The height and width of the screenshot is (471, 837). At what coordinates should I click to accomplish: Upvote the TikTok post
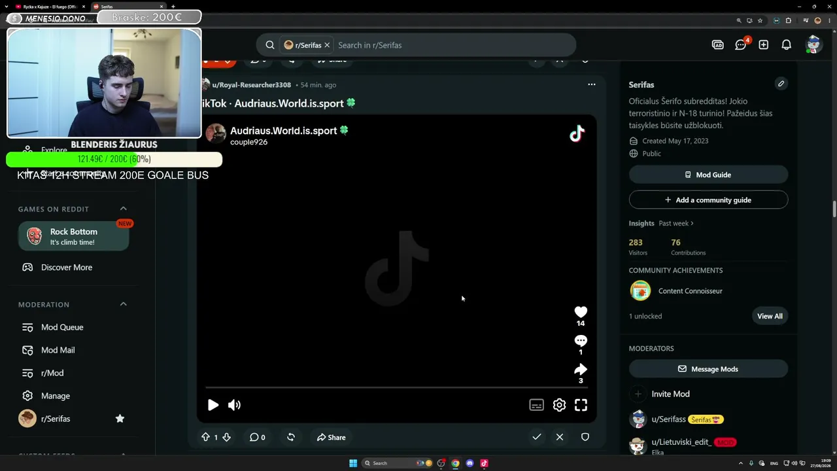click(205, 437)
